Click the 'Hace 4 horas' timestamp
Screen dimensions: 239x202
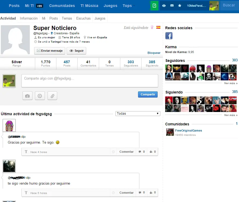(39, 152)
